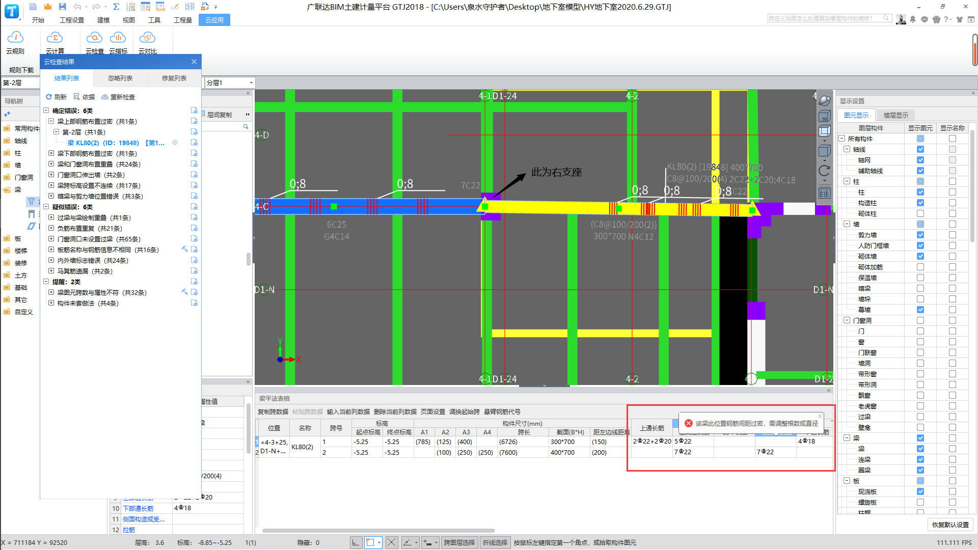The image size is (978, 550).
Task: Undo the last action
Action: pos(77,7)
